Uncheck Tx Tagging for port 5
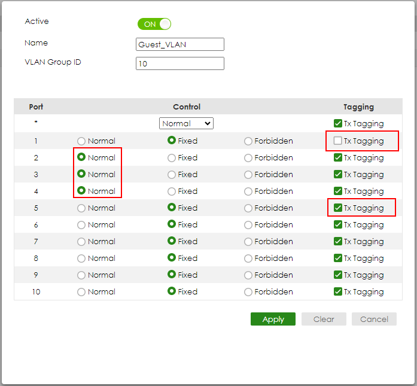Image resolution: width=417 pixels, height=386 pixels. coord(338,208)
